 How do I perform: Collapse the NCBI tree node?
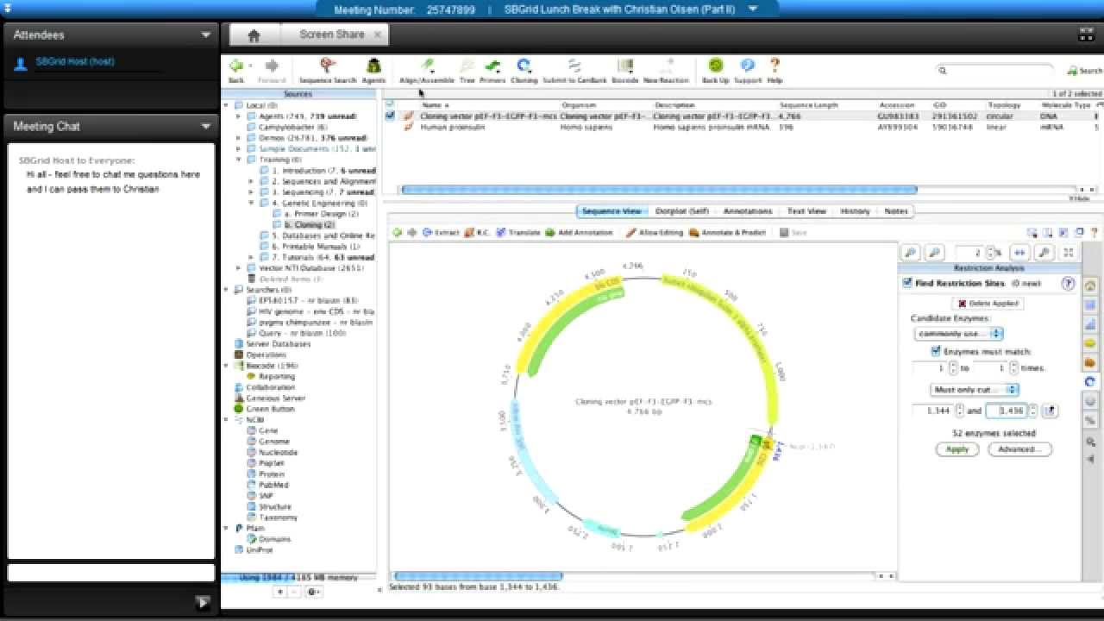tap(227, 420)
